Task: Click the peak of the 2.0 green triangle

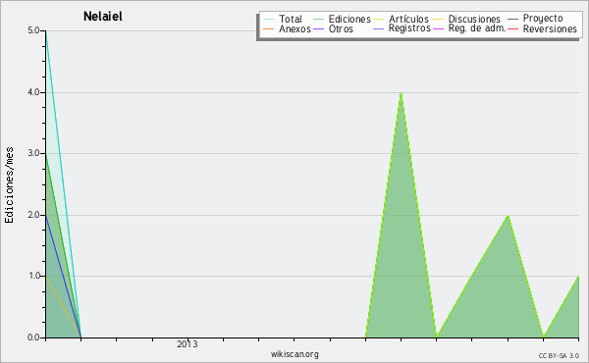Action: pos(508,216)
